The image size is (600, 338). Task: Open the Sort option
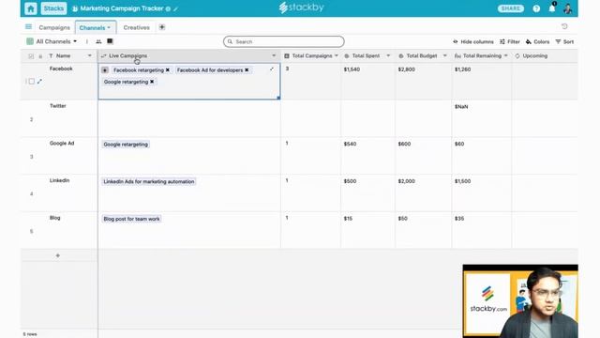pos(564,41)
